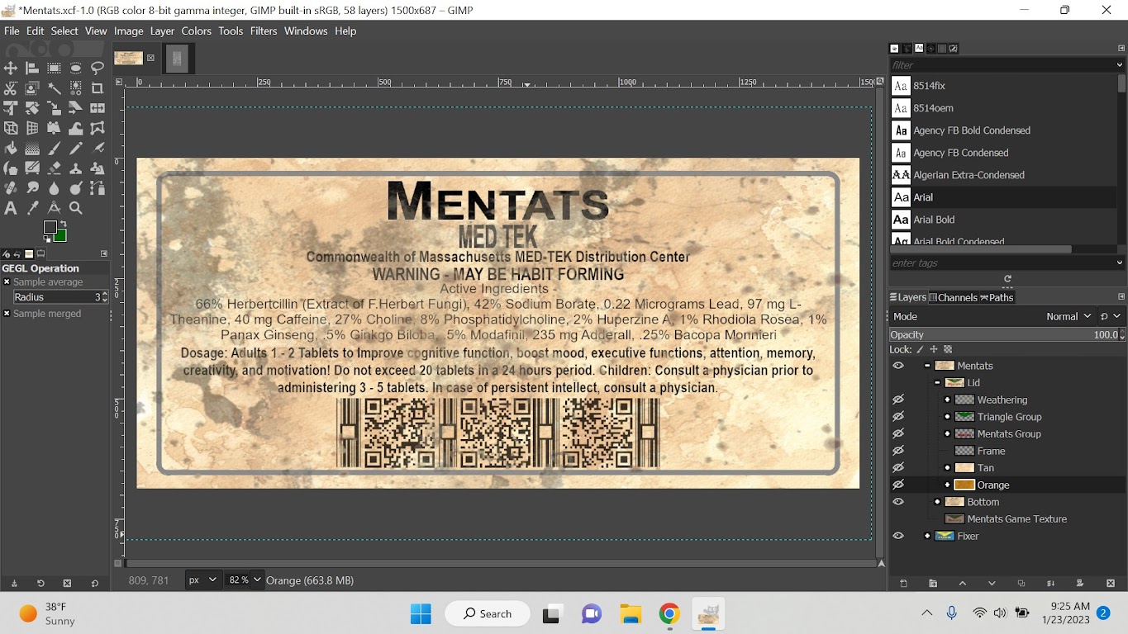1128x634 pixels.
Task: Show the Weathering layer
Action: 898,400
